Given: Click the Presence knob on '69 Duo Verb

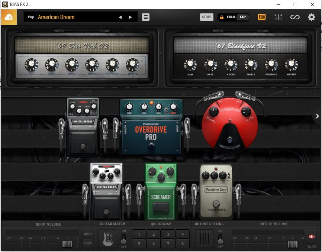Looking at the screenshot, I should point(112,64).
